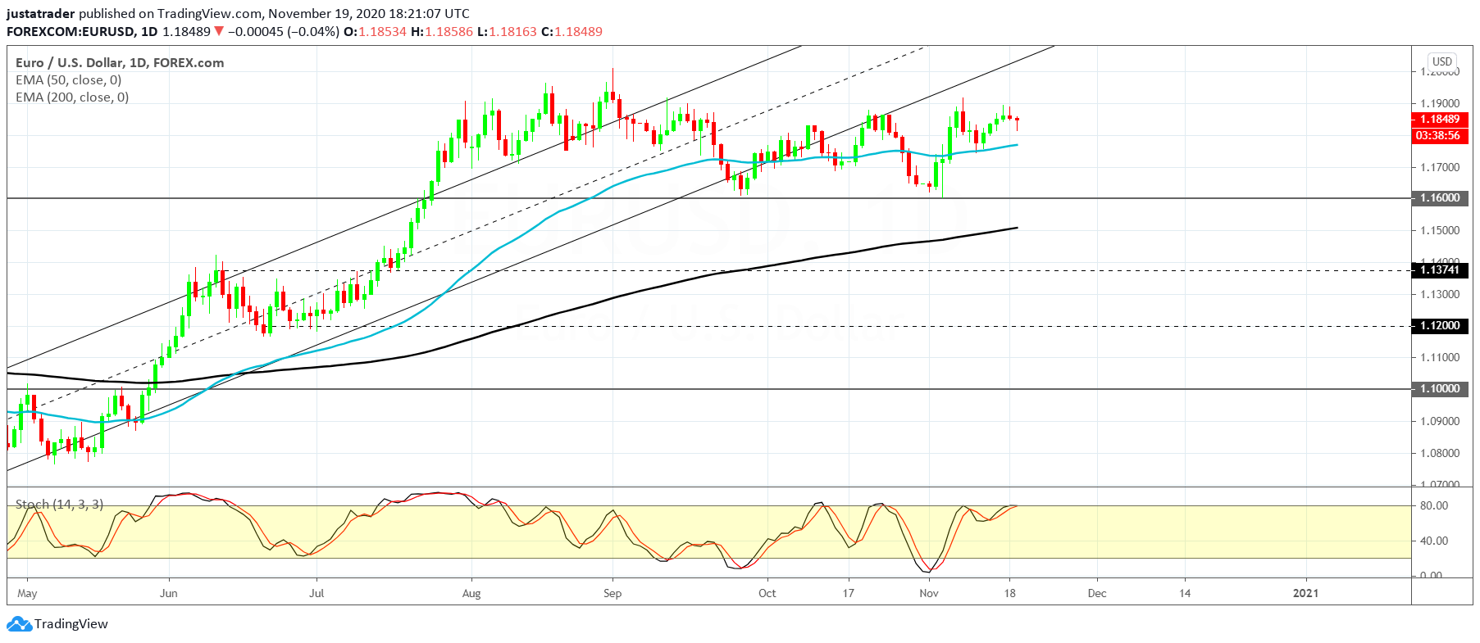Click the TradingView brand text
Viewport: 1480px width, 643px height.
pyautogui.click(x=71, y=624)
